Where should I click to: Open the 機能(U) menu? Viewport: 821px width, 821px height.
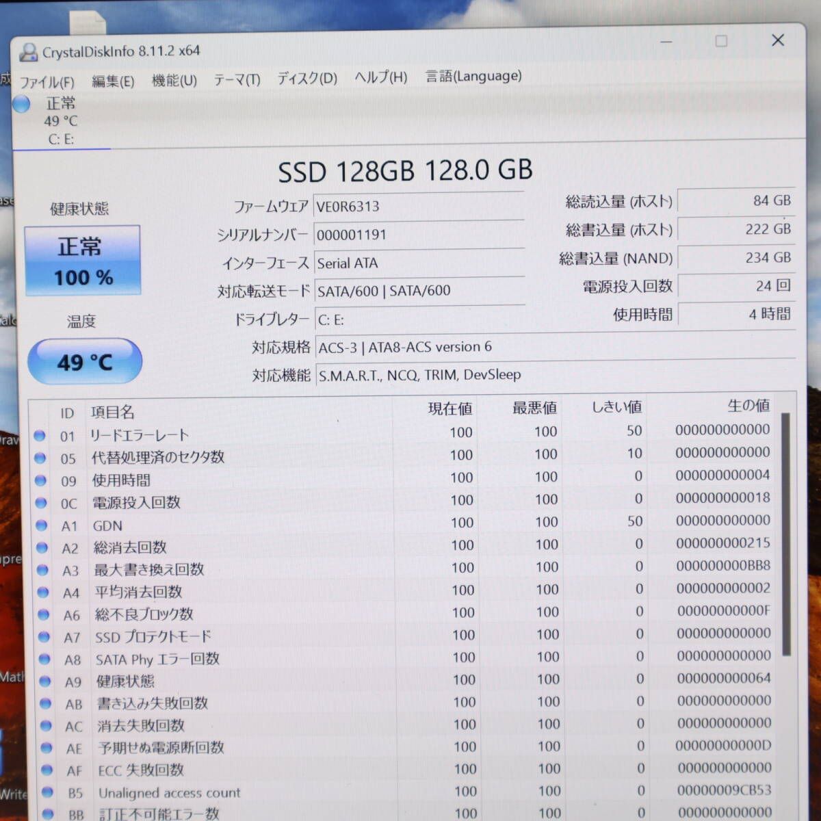coord(174,81)
